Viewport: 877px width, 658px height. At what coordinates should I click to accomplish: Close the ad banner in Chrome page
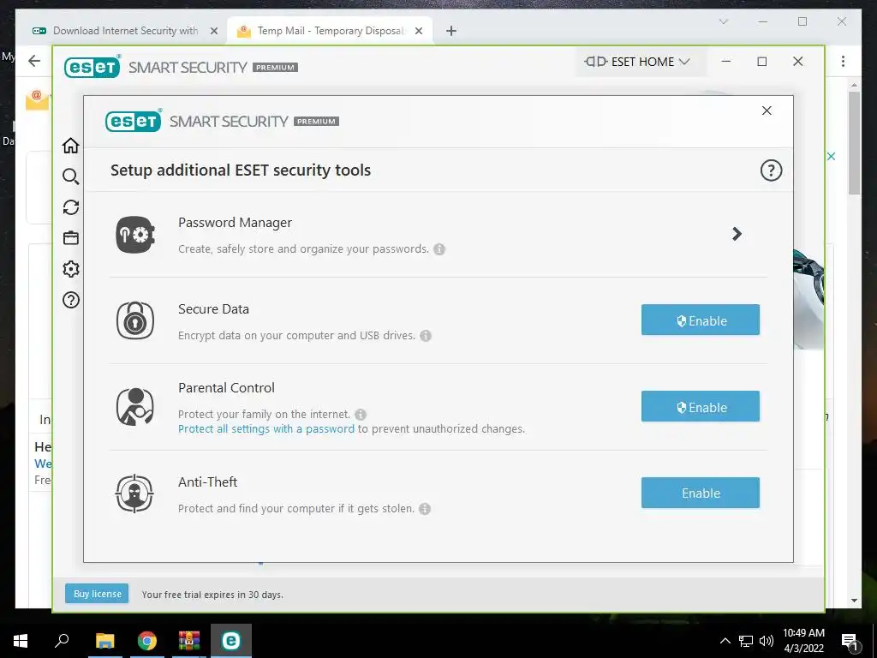coord(831,156)
